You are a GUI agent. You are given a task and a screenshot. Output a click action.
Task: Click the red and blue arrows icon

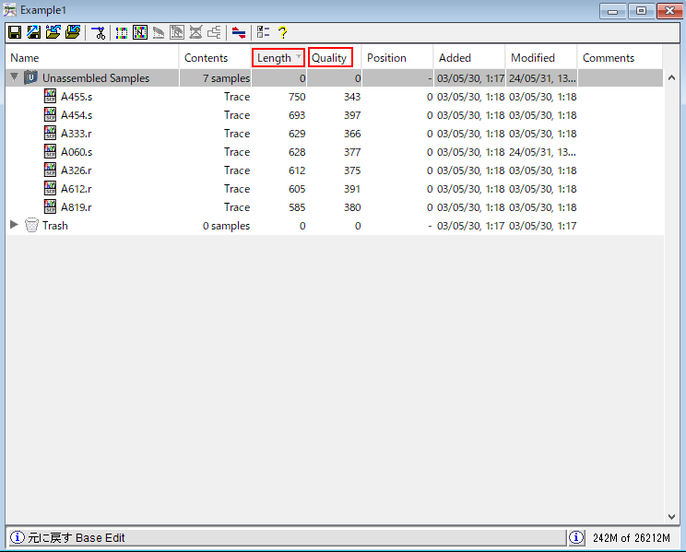coord(239,32)
